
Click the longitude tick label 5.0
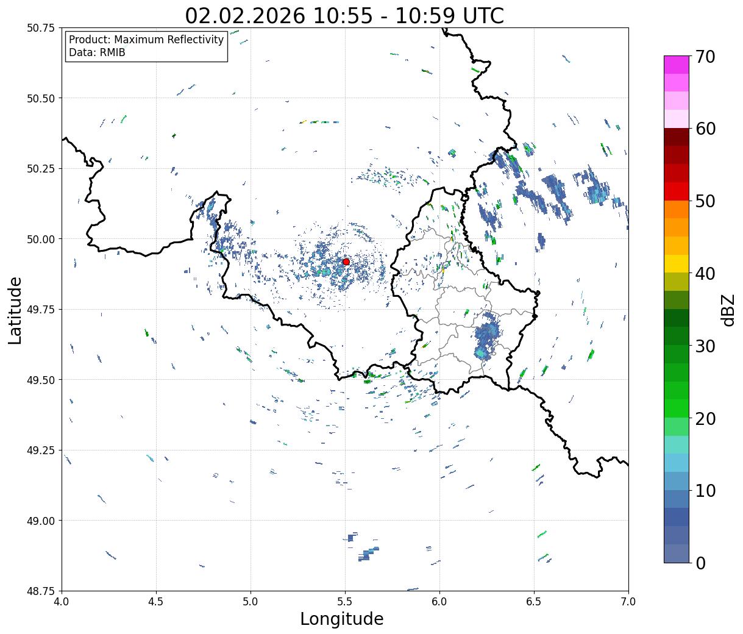[251, 602]
